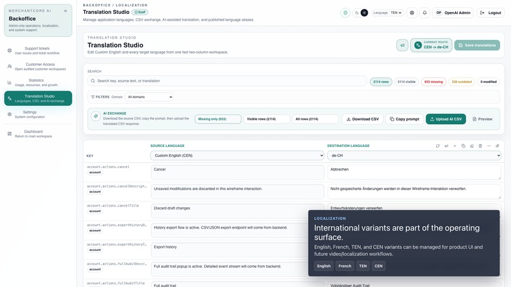The width and height of the screenshot is (511, 287).
Task: Click the AI Exchange sparkle icon
Action: tap(96, 116)
